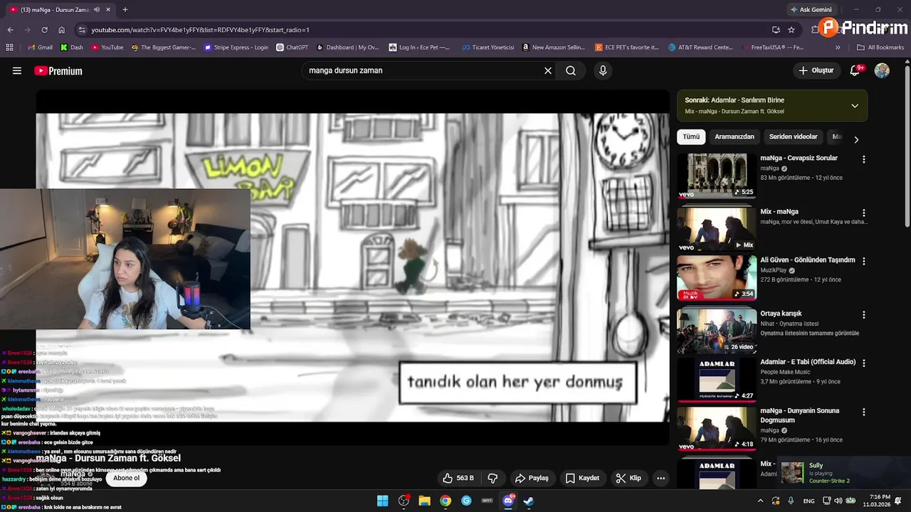This screenshot has width=911, height=512.
Task: Open options for maNga - Cevapsiz Sorular
Action: 864,159
